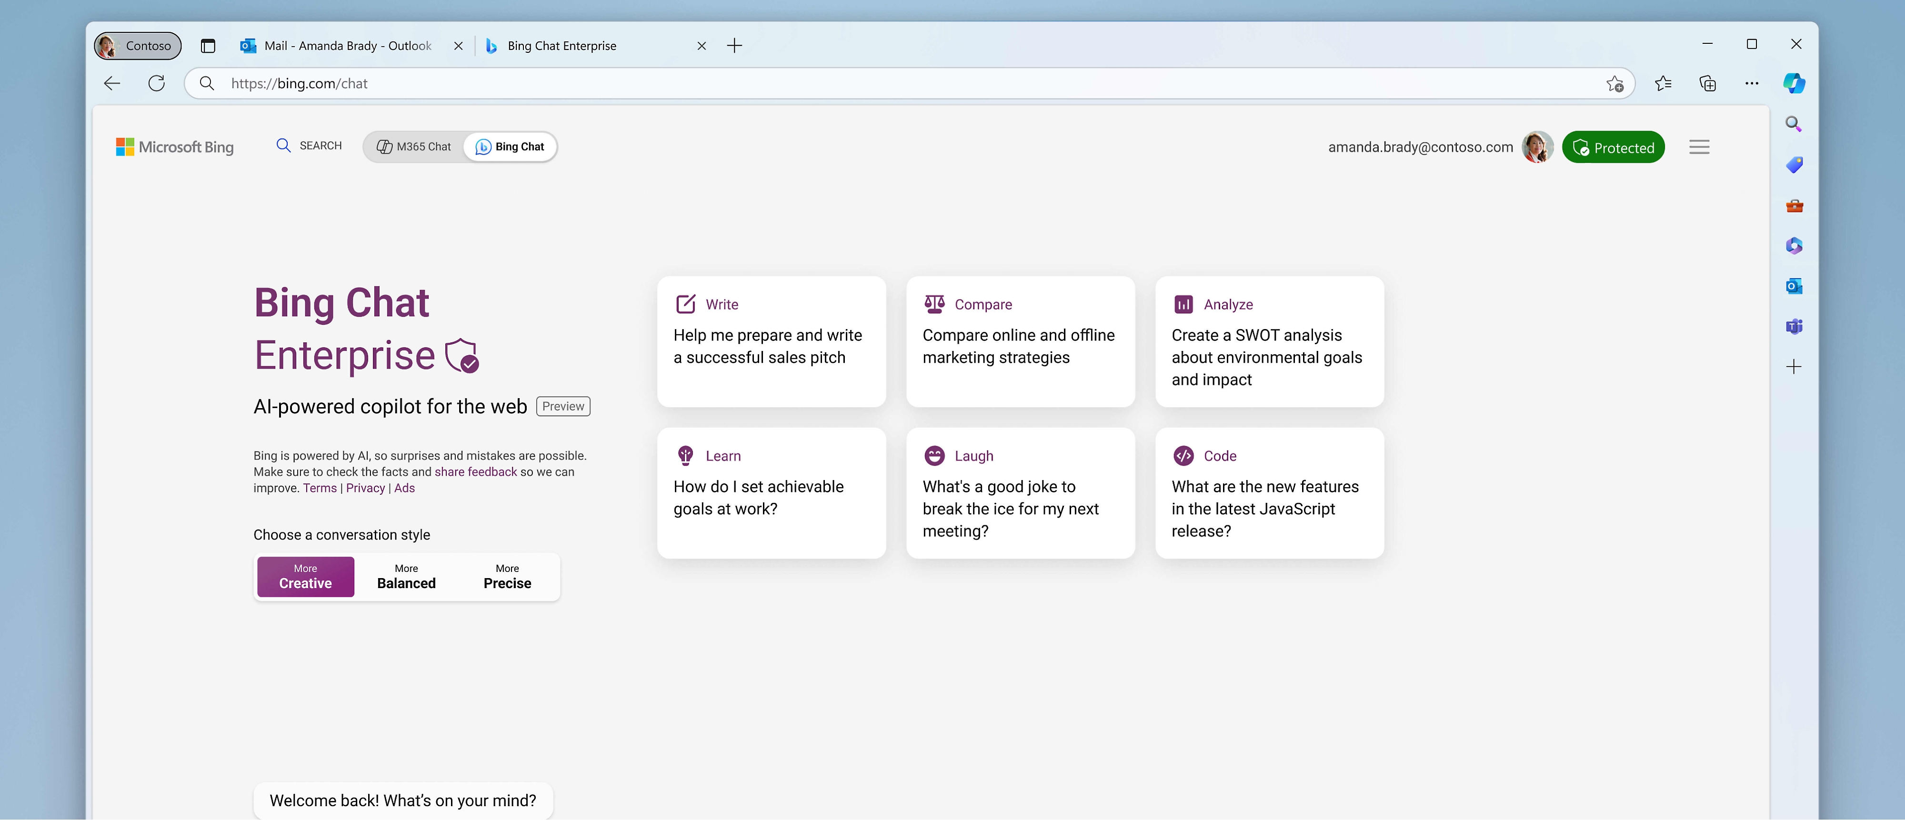Choose More Precise conversation style
This screenshot has width=1905, height=820.
(x=507, y=577)
